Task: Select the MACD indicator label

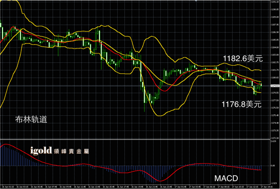Action: coord(226,178)
